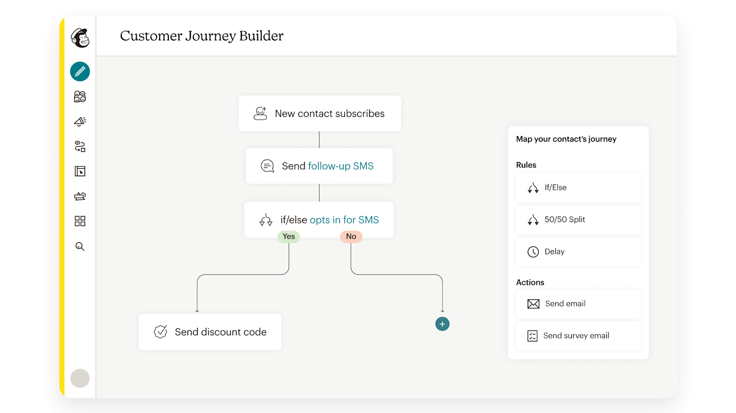736x413 pixels.
Task: Click the gray profile avatar circle
Action: [x=80, y=378]
